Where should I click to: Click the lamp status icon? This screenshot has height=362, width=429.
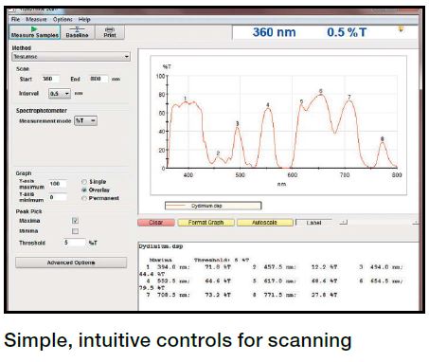coord(401,29)
